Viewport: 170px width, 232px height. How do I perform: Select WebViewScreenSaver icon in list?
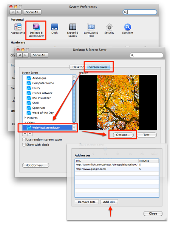click(x=29, y=128)
